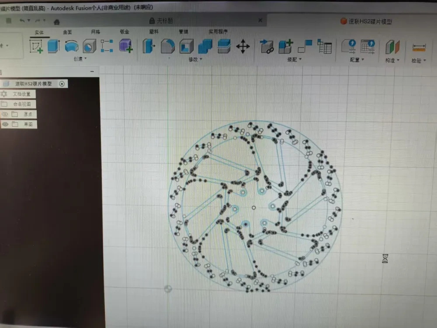Select the Measure inspect tool
437x328 pixels.
(x=419, y=47)
